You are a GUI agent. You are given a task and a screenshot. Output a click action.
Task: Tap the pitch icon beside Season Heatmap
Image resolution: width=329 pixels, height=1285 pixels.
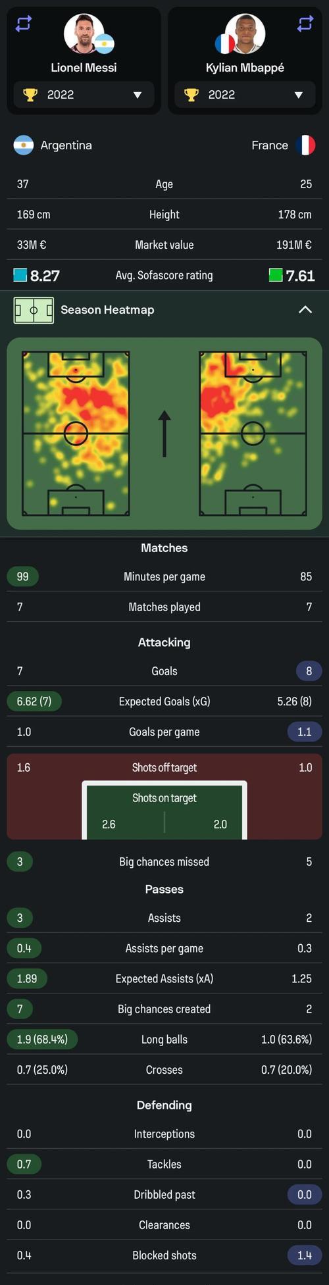point(34,310)
